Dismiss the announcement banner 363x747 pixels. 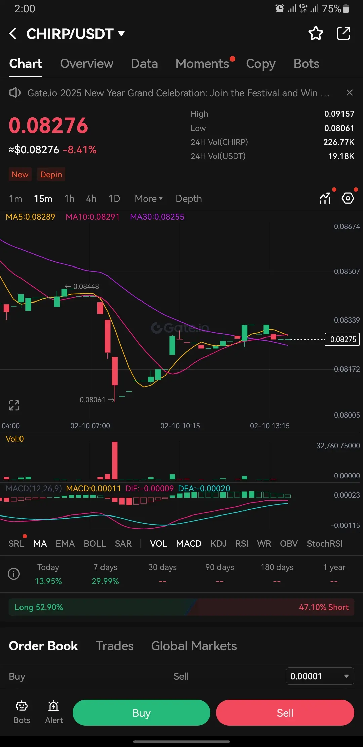350,93
